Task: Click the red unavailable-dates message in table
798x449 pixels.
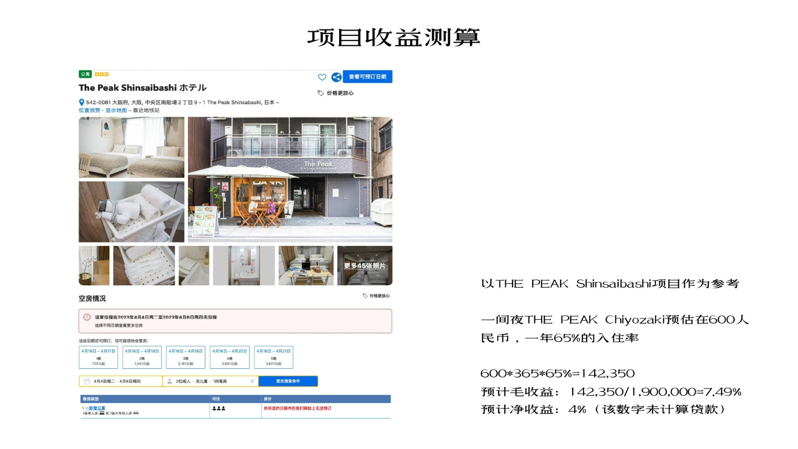Action: [298, 408]
